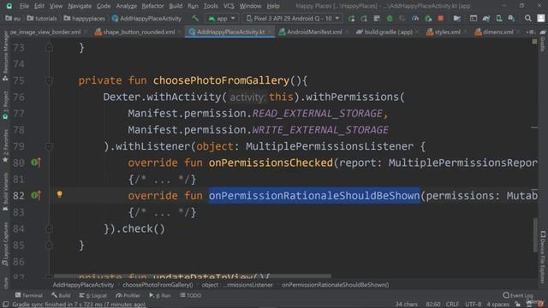This screenshot has height=308, width=548.
Task: Close the AddHappyPlaceActivity.kt tab
Action: [270, 32]
